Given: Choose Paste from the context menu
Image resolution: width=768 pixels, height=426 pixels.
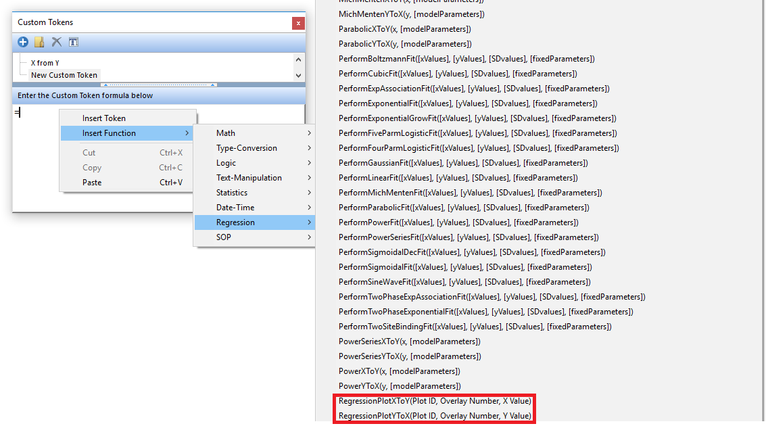Looking at the screenshot, I should coord(92,183).
